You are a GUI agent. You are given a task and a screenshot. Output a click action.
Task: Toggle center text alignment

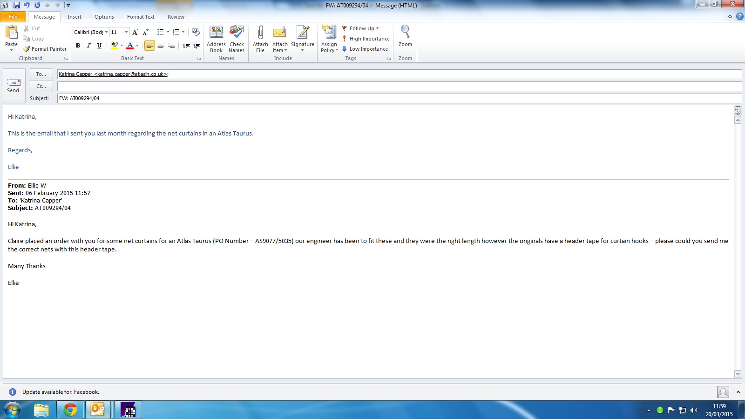point(161,46)
